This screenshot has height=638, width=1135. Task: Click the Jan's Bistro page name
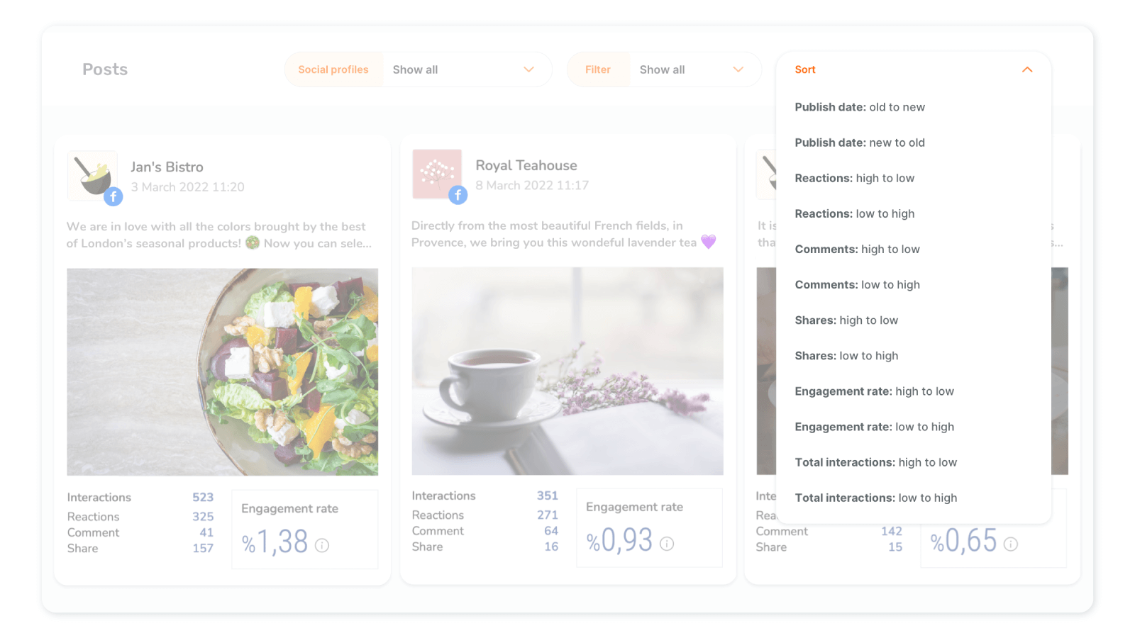click(x=167, y=167)
